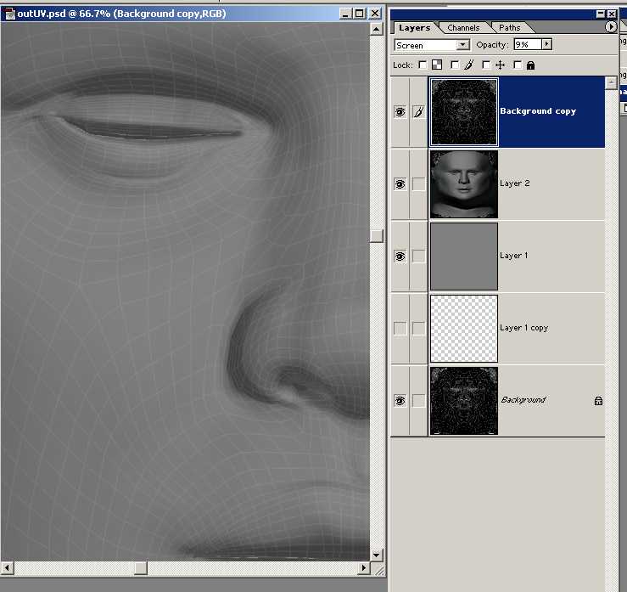Click the lock icon on Background layer
The image size is (627, 592).
point(598,400)
